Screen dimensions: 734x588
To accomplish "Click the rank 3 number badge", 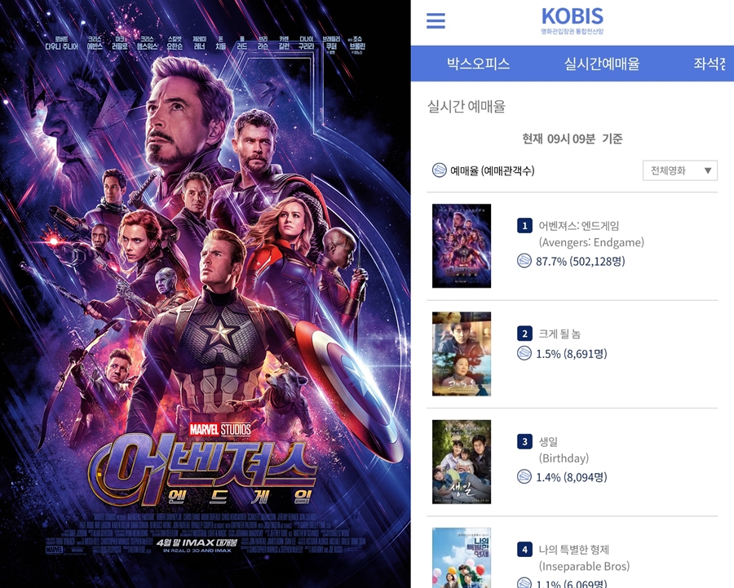I will click(524, 441).
